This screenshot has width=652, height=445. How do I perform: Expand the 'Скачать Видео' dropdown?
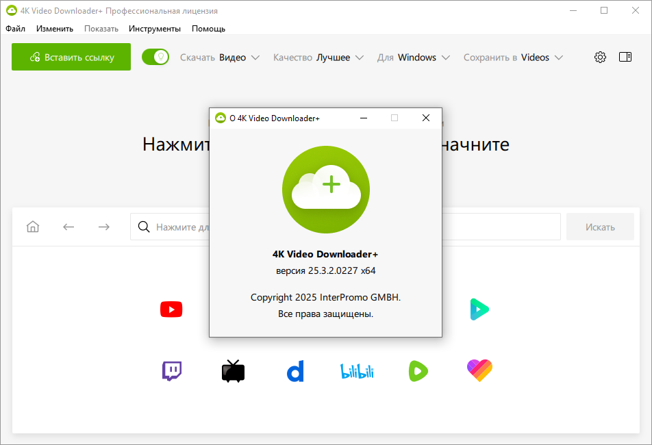click(x=220, y=58)
